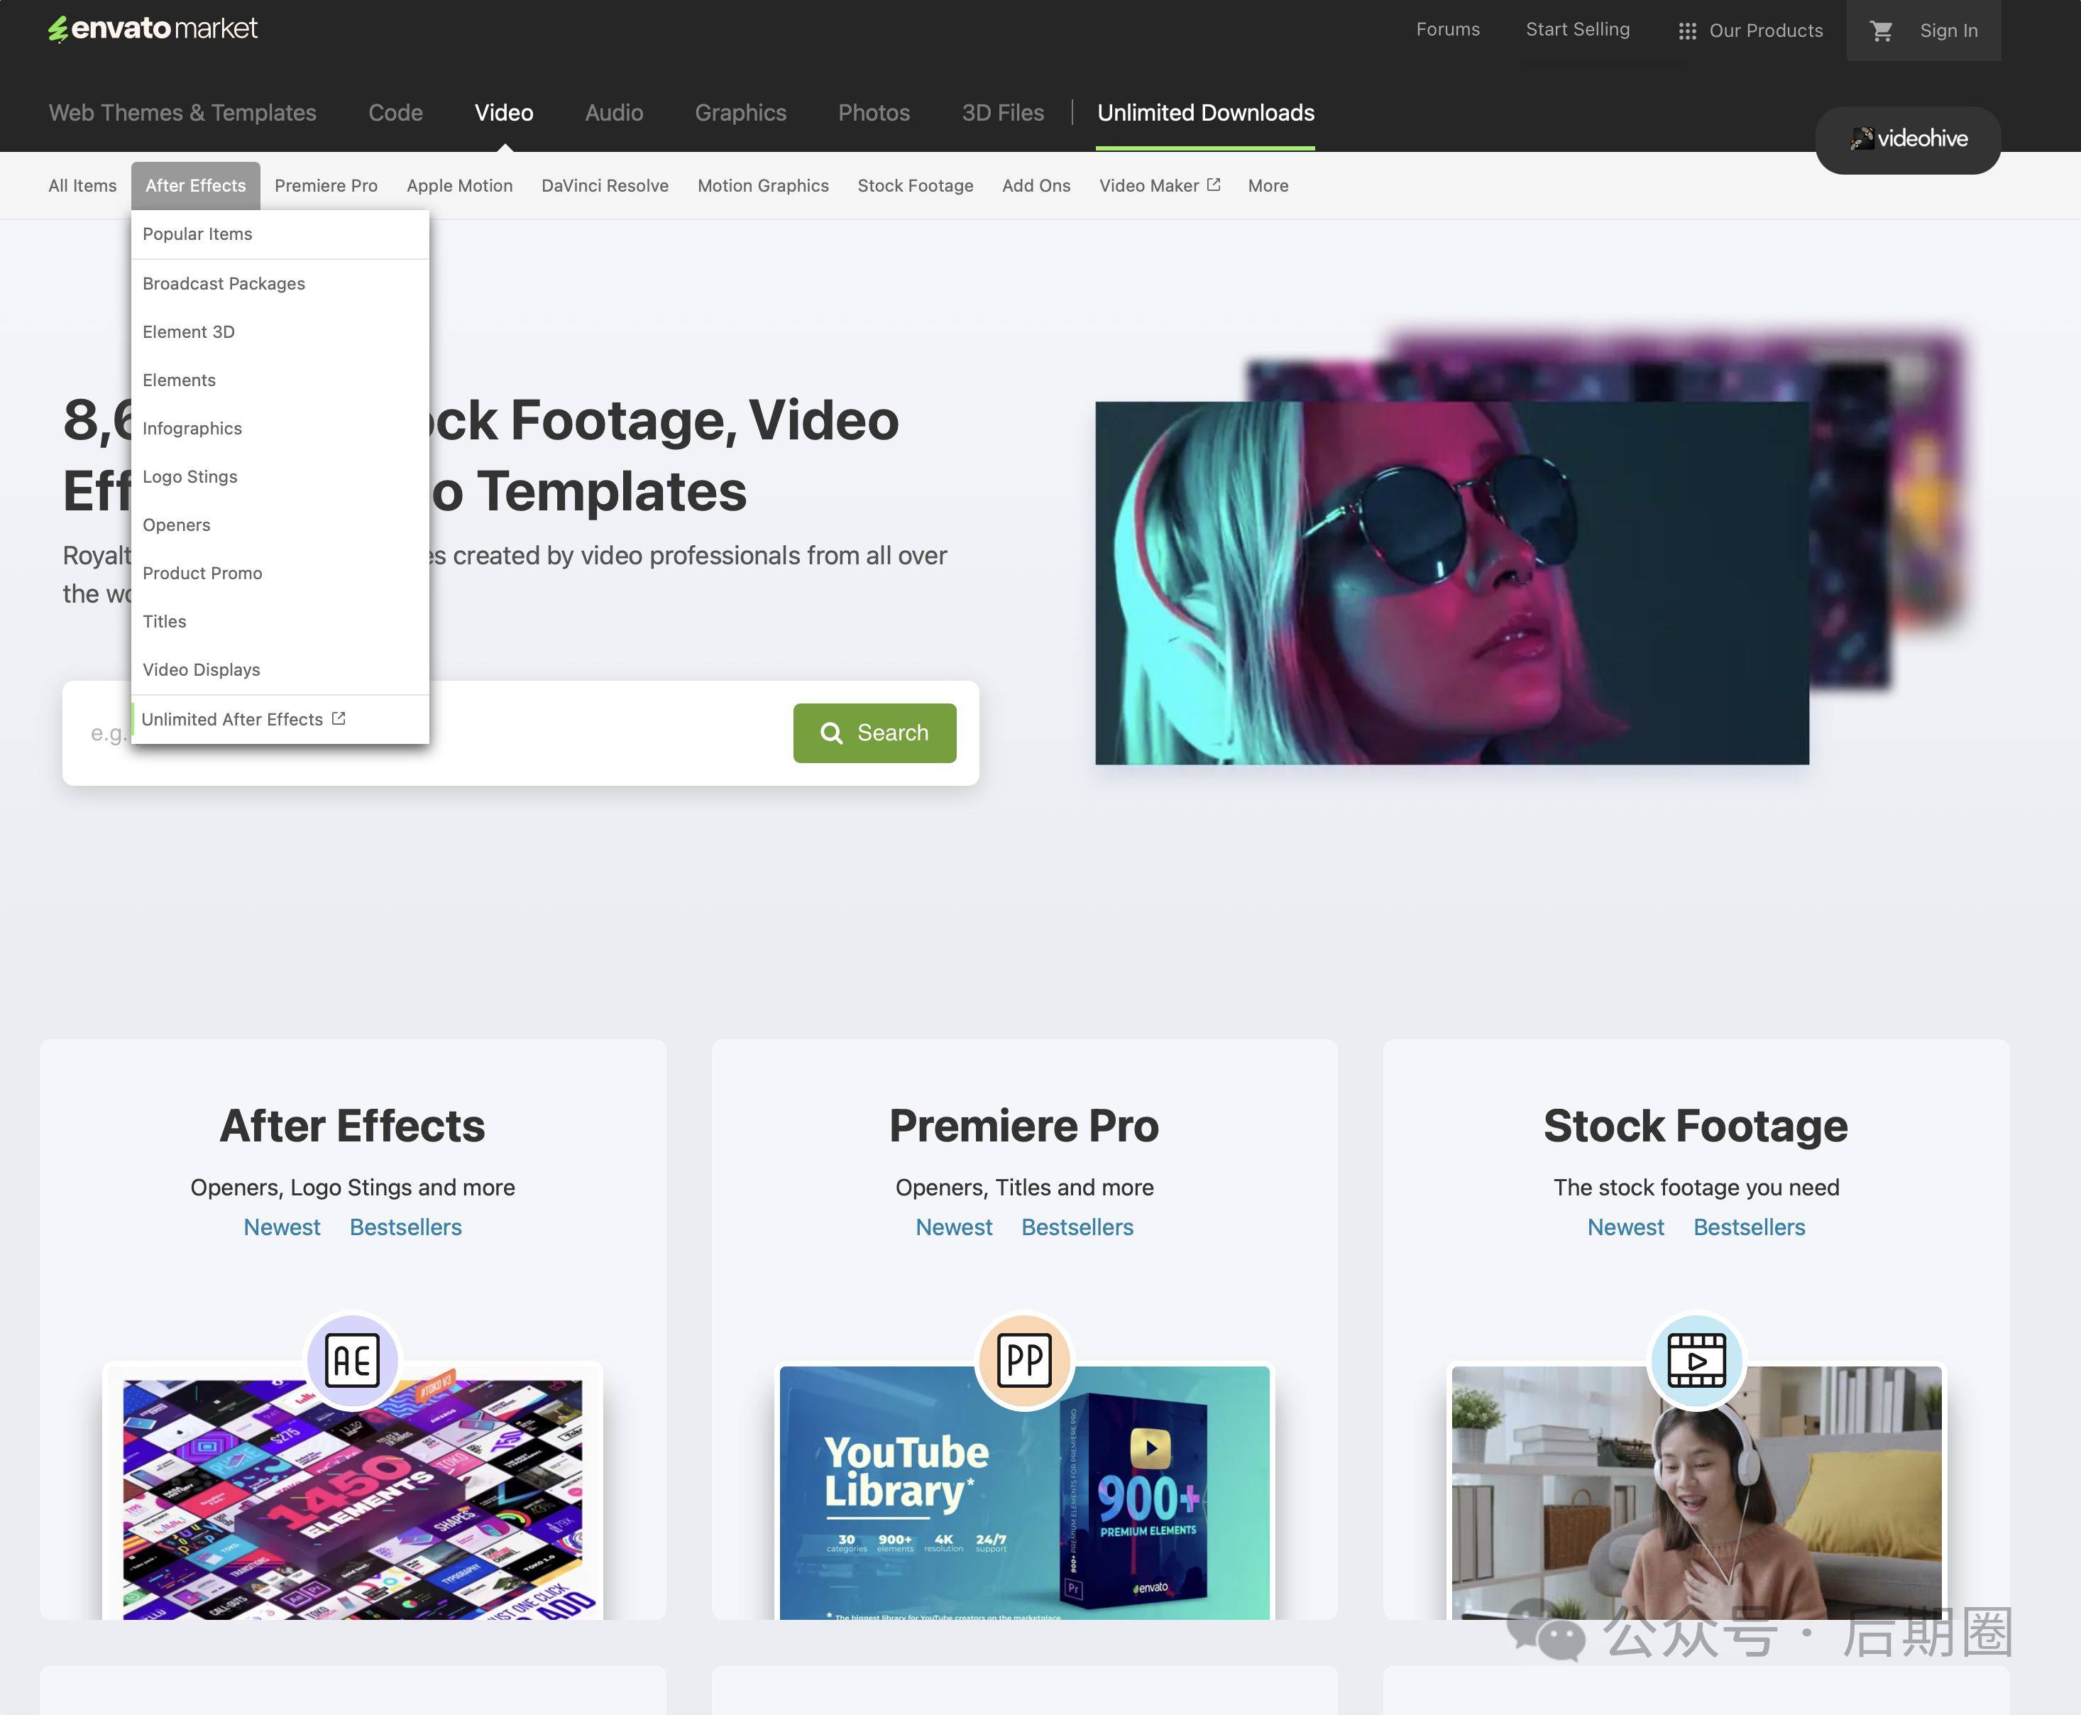
Task: Select the Video category tab
Action: (504, 113)
